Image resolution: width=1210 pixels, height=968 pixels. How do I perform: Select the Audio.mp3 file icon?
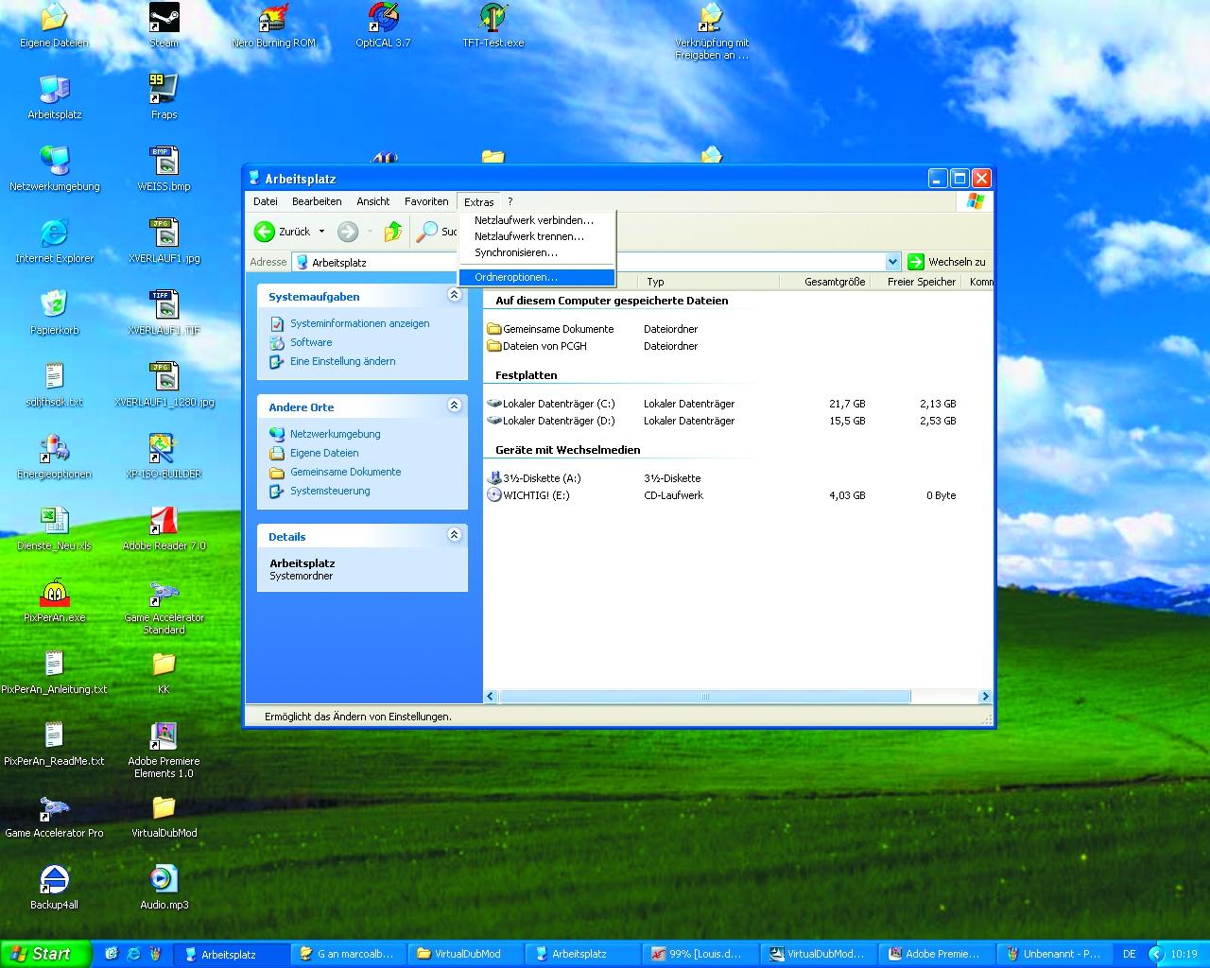point(164,888)
